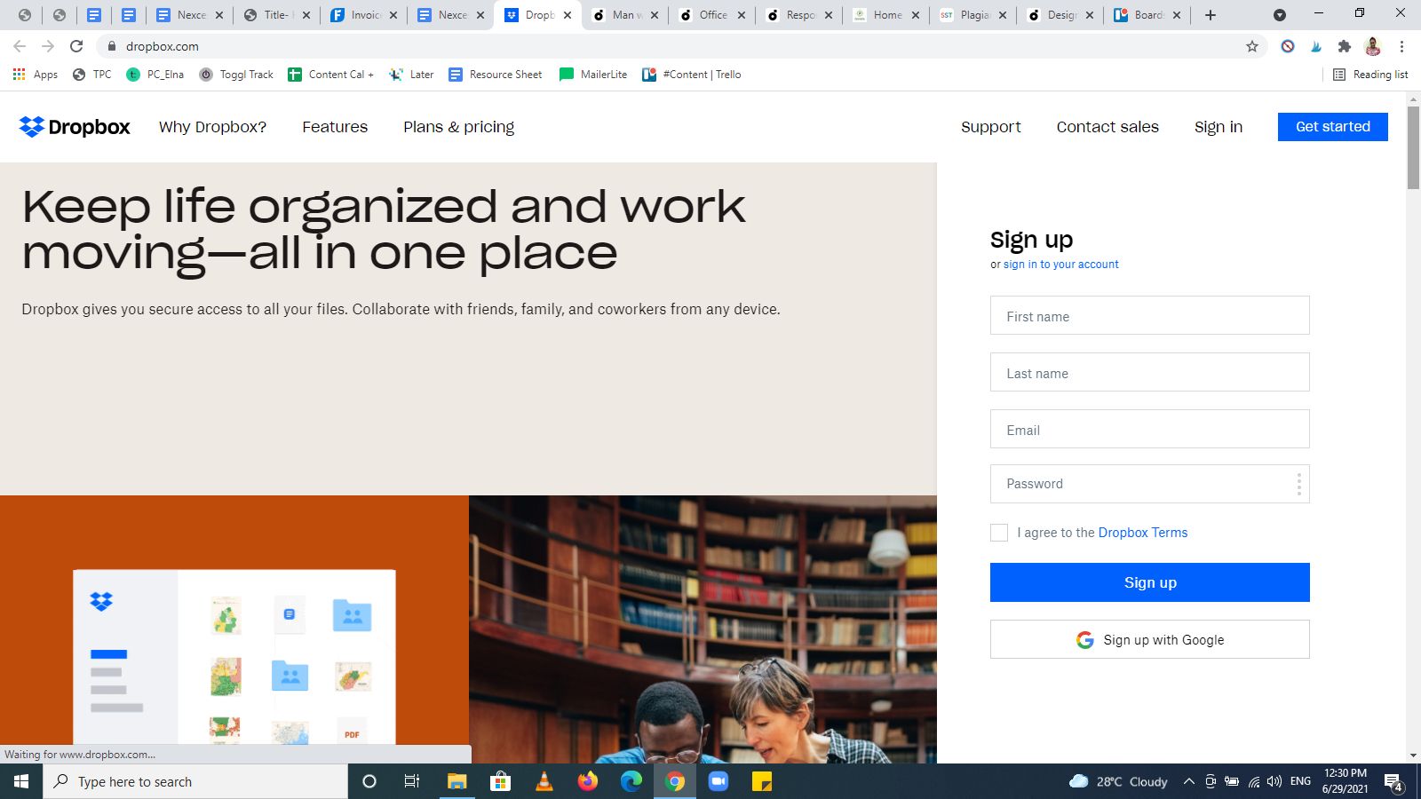Click the Get started button

[x=1332, y=127]
